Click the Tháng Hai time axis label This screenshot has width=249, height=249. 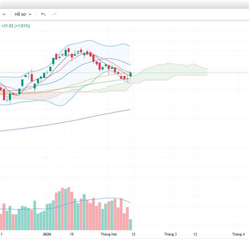pyautogui.click(x=108, y=234)
